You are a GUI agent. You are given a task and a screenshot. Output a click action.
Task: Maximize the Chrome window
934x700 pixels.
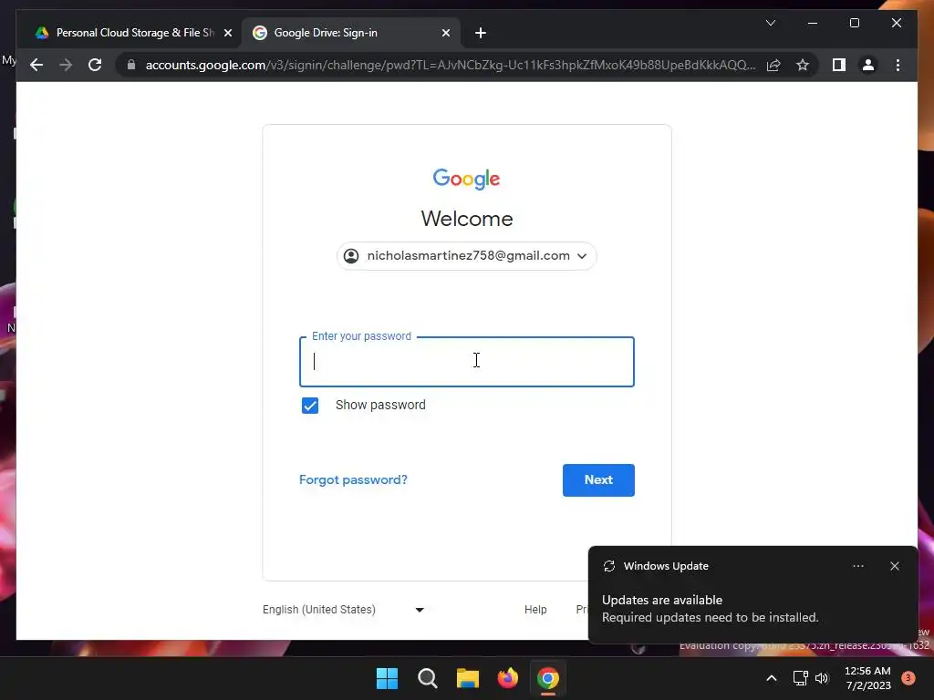pyautogui.click(x=854, y=23)
